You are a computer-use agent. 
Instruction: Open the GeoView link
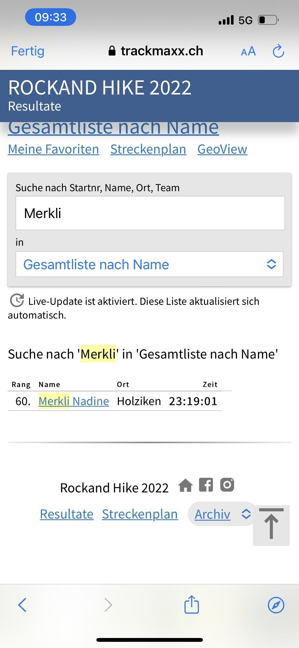pyautogui.click(x=222, y=149)
